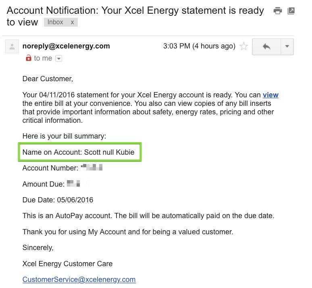Image resolution: width=312 pixels, height=288 pixels.
Task: Open email in new window icon
Action: tap(291, 11)
